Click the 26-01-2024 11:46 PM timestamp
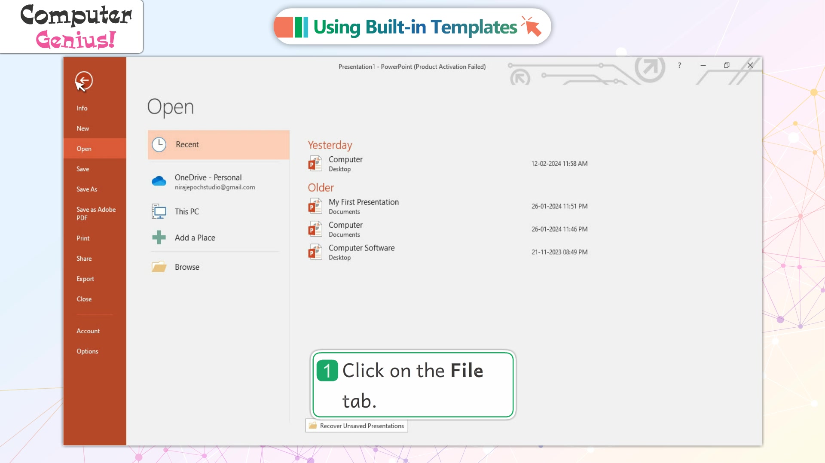Image resolution: width=825 pixels, height=463 pixels. [559, 229]
